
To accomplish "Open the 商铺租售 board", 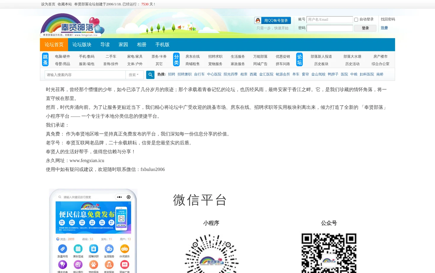I will (x=193, y=64).
